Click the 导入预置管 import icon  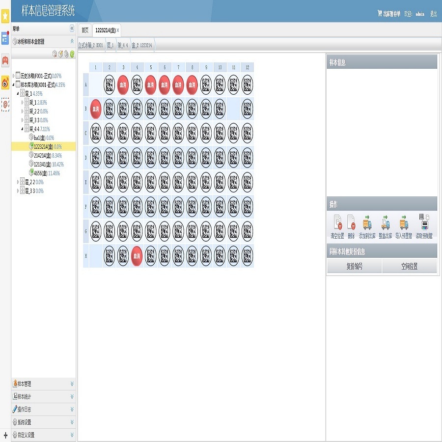[x=404, y=222]
